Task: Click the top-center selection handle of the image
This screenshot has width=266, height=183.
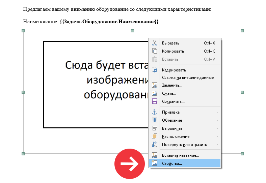Action: [x=132, y=31]
